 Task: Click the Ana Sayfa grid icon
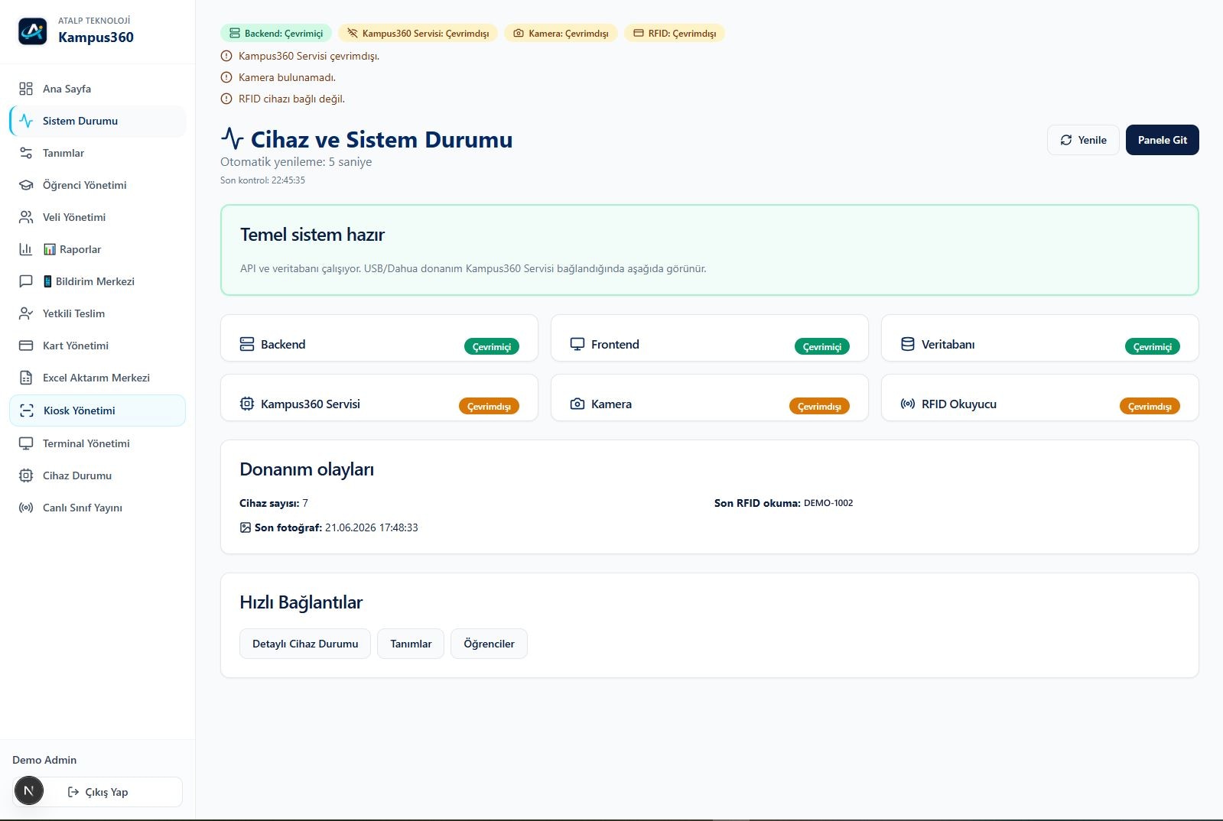point(26,89)
